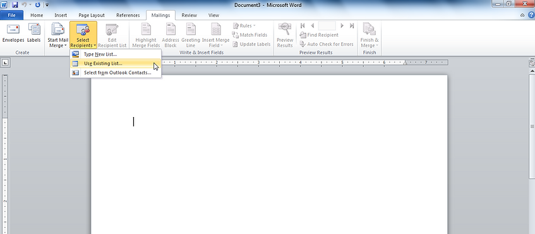Toggle ruler view button above scrollbar

(x=532, y=63)
